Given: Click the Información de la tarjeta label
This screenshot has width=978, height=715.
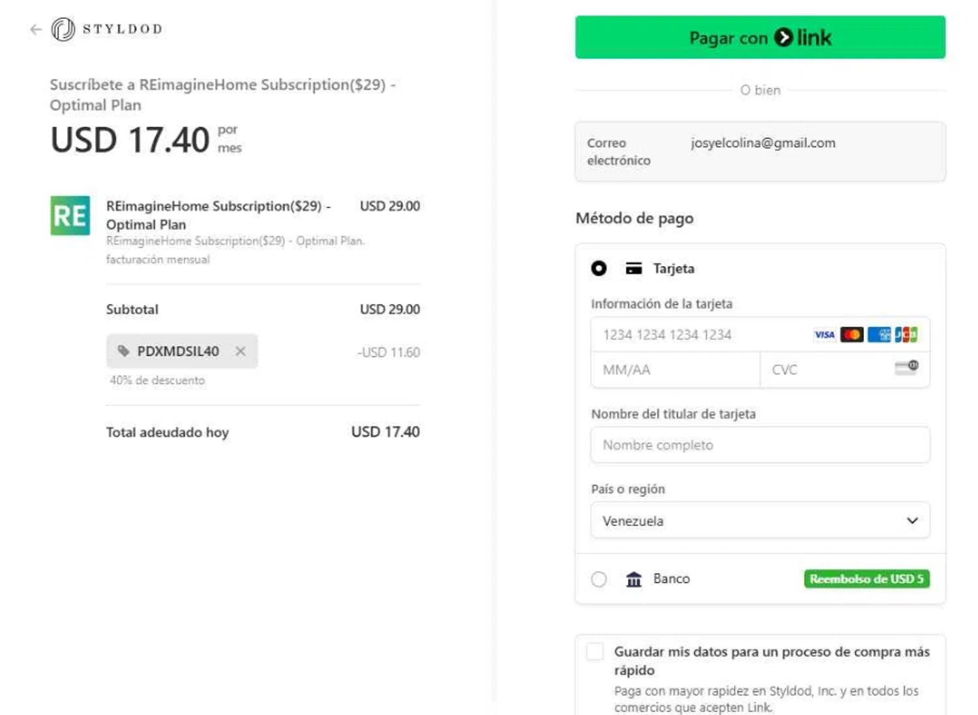Looking at the screenshot, I should pos(662,303).
